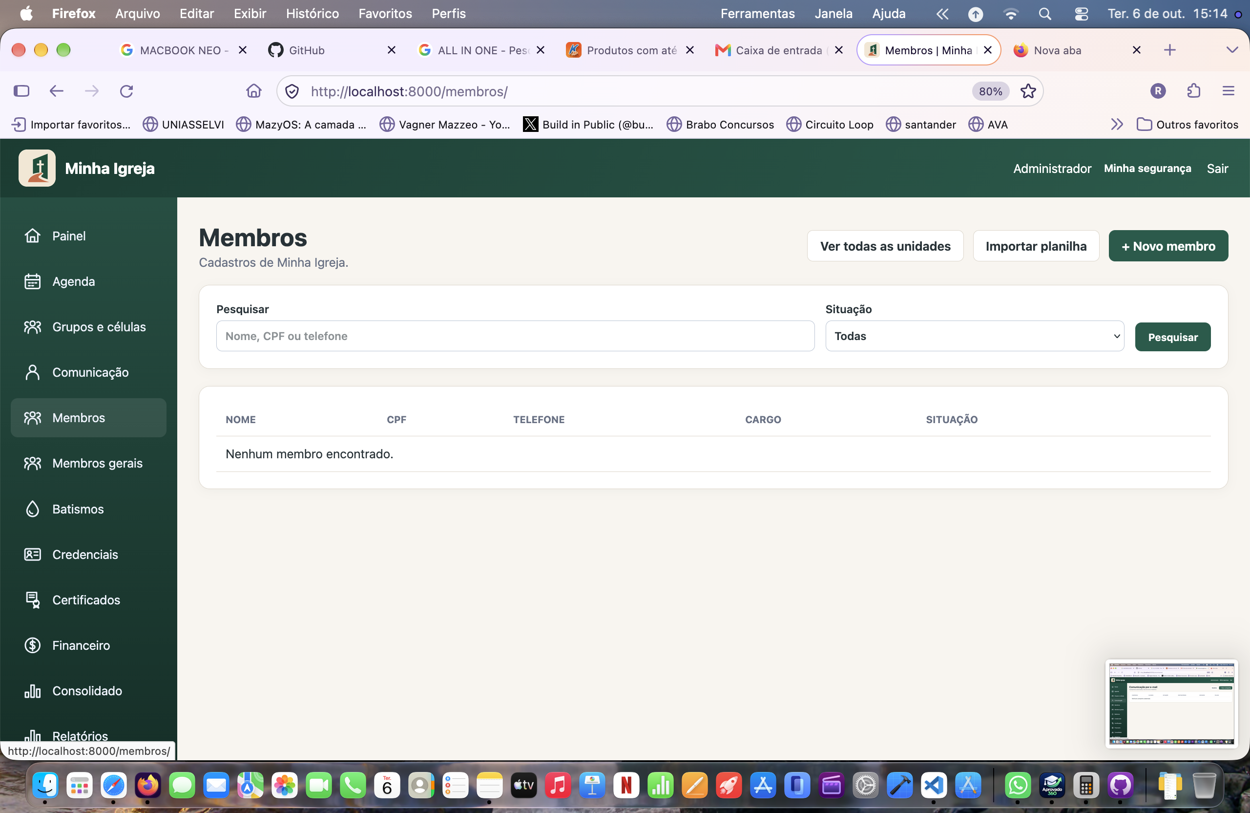Open Visual Studio Code in dock
1250x813 pixels.
(933, 785)
